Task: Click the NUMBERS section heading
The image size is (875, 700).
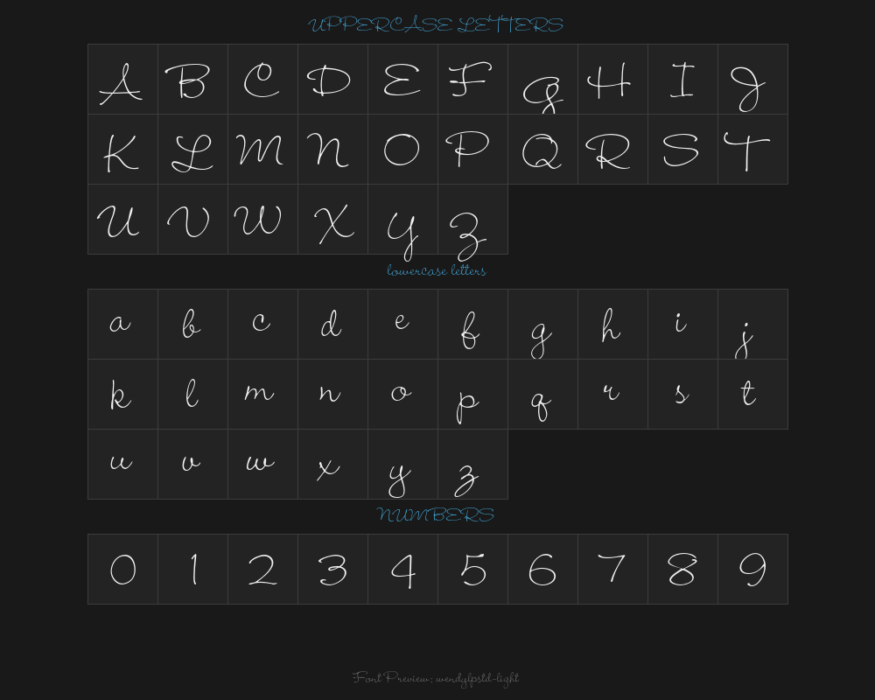Action: (435, 514)
